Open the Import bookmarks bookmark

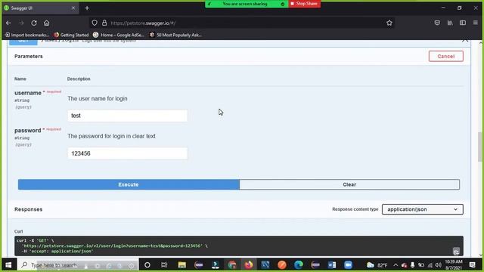tap(27, 35)
